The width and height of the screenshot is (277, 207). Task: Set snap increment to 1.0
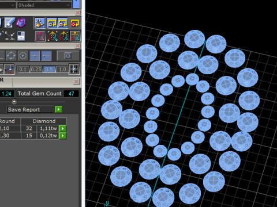[62, 70]
